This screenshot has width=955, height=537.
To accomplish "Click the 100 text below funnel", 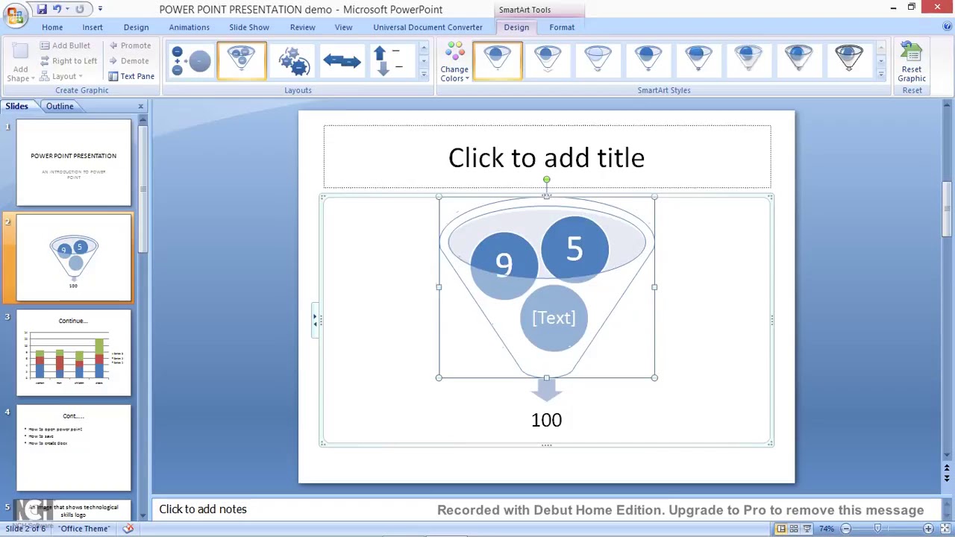I will pos(546,420).
